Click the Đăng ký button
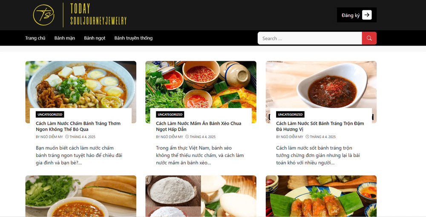Image resolution: width=426 pixels, height=217 pixels. 357,15
